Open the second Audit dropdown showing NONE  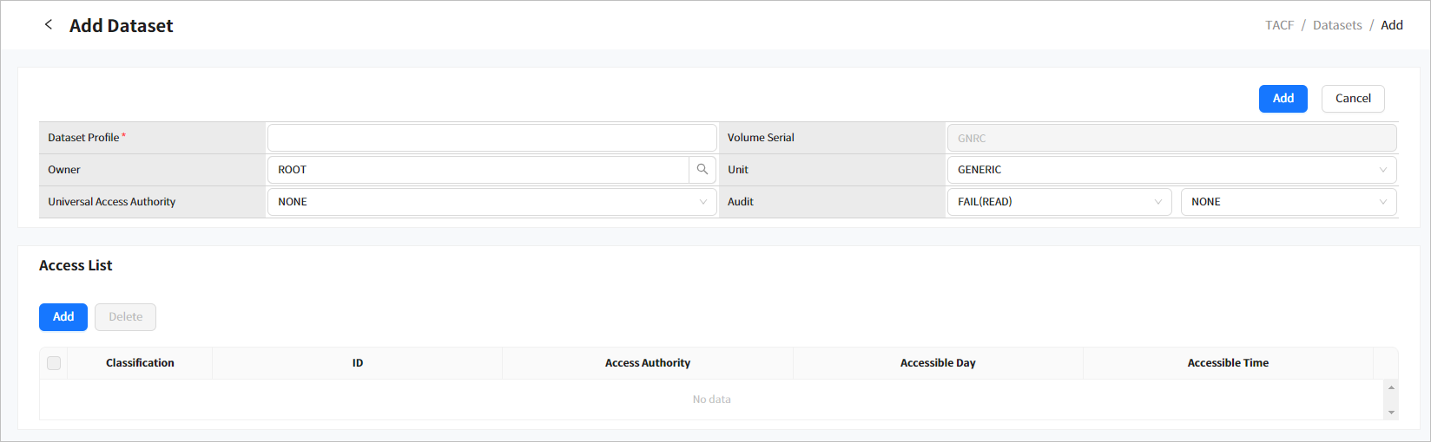click(x=1288, y=202)
